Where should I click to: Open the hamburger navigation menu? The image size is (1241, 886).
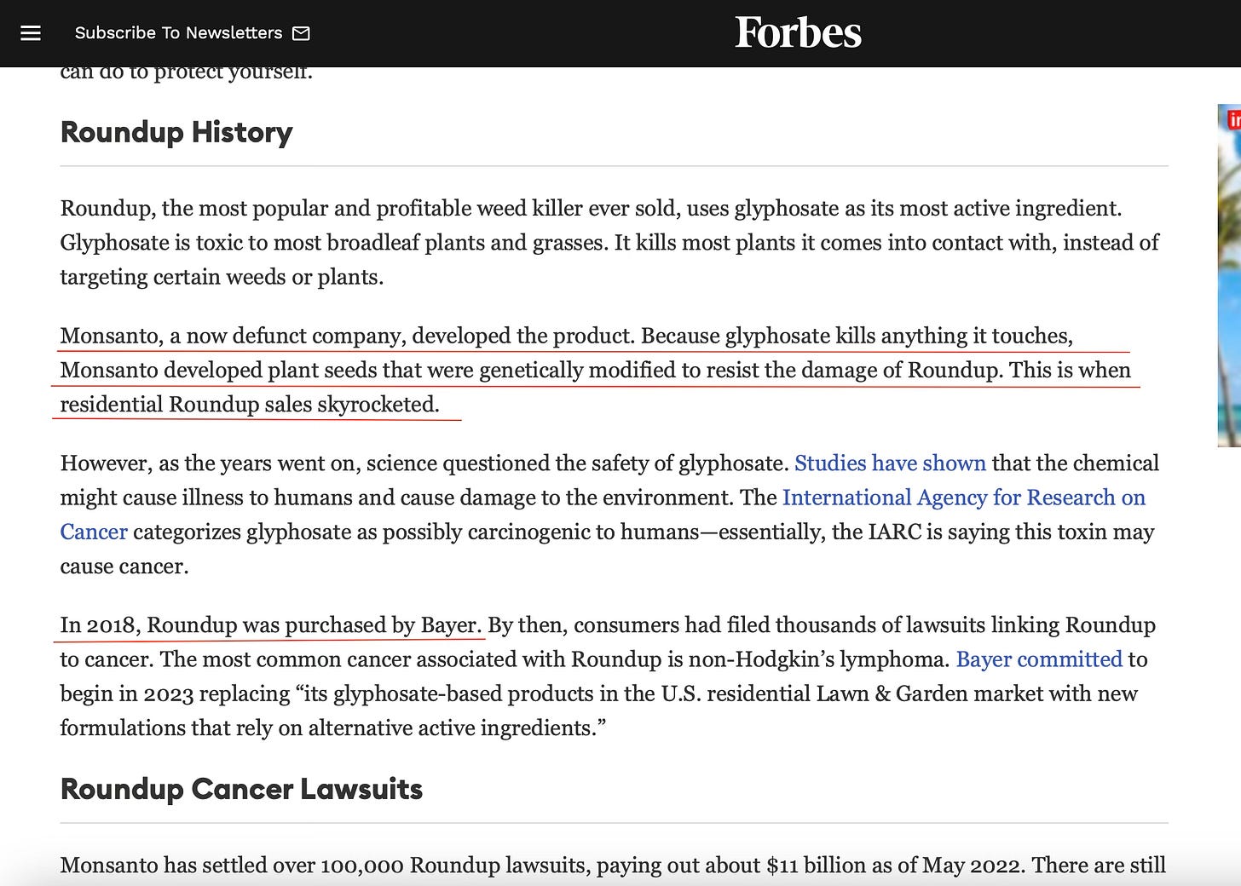pyautogui.click(x=31, y=33)
